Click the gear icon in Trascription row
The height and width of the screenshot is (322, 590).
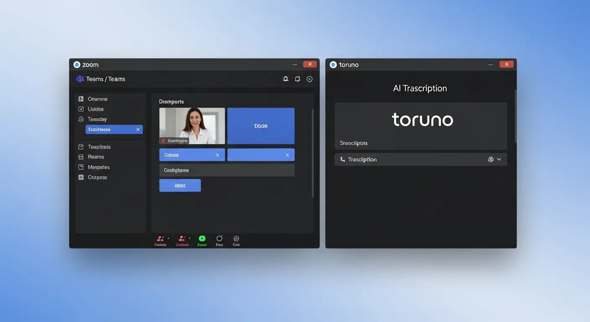[x=491, y=160]
